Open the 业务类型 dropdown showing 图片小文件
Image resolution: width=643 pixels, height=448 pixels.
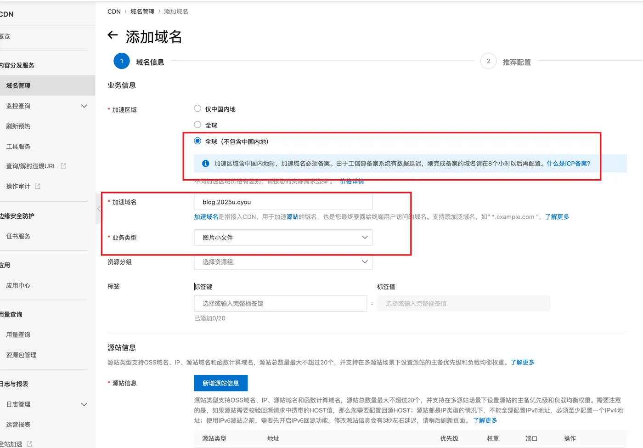283,238
